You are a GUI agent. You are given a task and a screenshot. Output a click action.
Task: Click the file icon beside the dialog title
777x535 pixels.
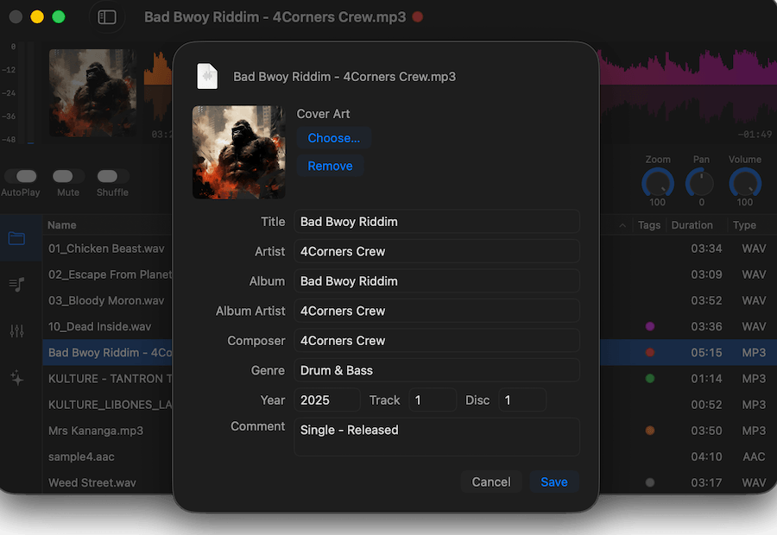tap(207, 76)
